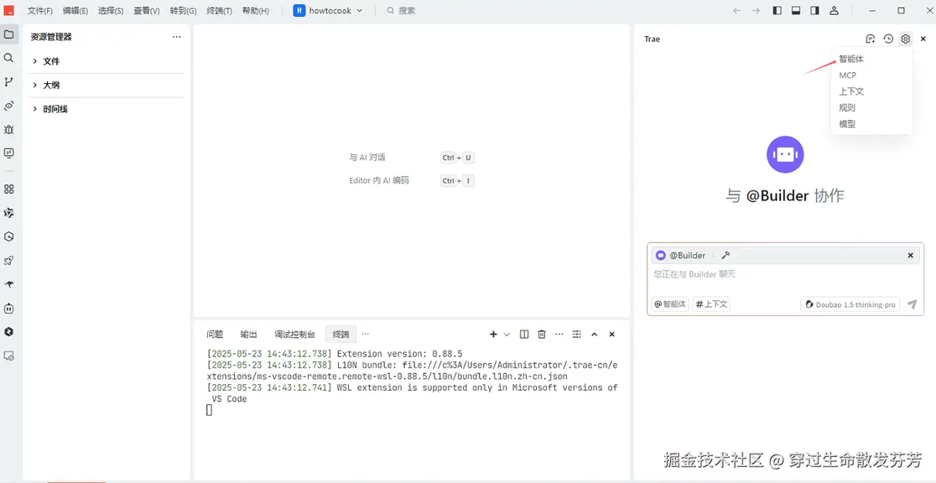Viewport: 936px width, 483px height.
Task: Start a new chat in Trae panel
Action: pyautogui.click(x=871, y=39)
